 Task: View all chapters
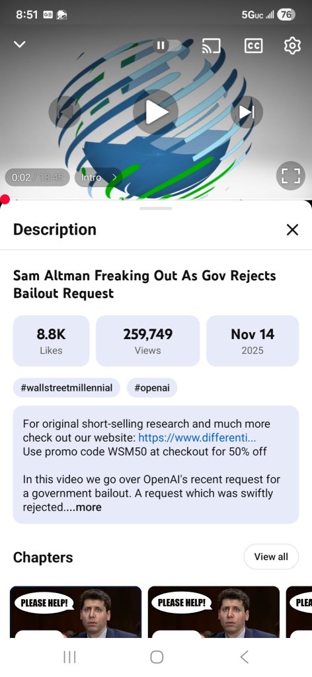pyautogui.click(x=271, y=557)
